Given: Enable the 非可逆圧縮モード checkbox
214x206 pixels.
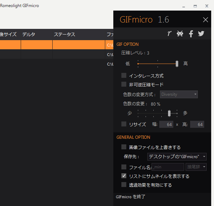Looking at the screenshot, I should (124, 84).
